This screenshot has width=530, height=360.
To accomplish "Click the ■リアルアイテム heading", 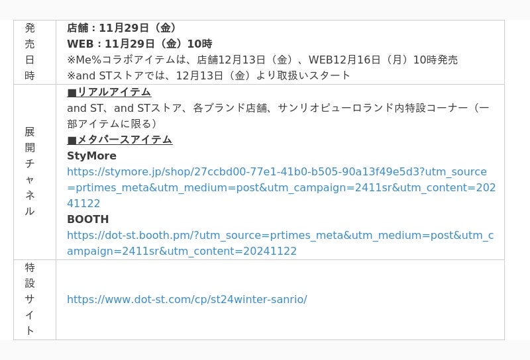I will pyautogui.click(x=109, y=92).
